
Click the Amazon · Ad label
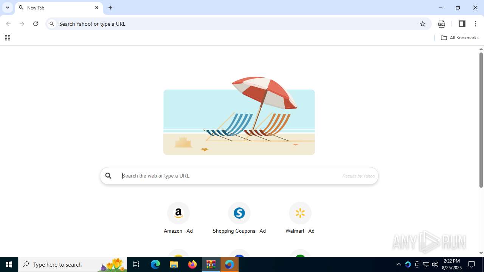pos(178,231)
